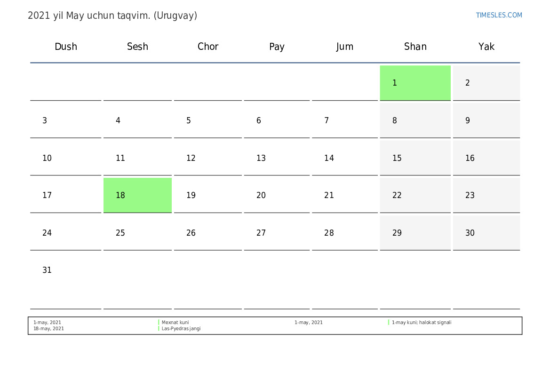Click the green holiday cell for May 18
Image resolution: width=550 pixels, height=389 pixels.
[137, 195]
